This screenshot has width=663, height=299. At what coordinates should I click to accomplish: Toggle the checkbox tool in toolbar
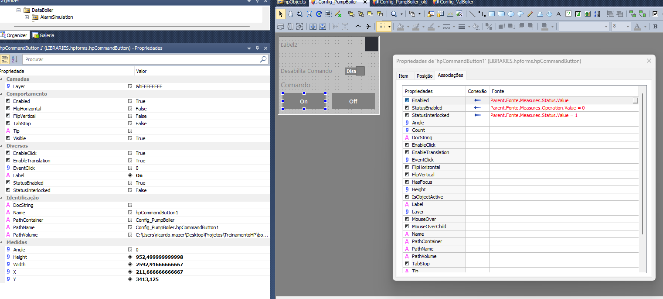tap(655, 14)
